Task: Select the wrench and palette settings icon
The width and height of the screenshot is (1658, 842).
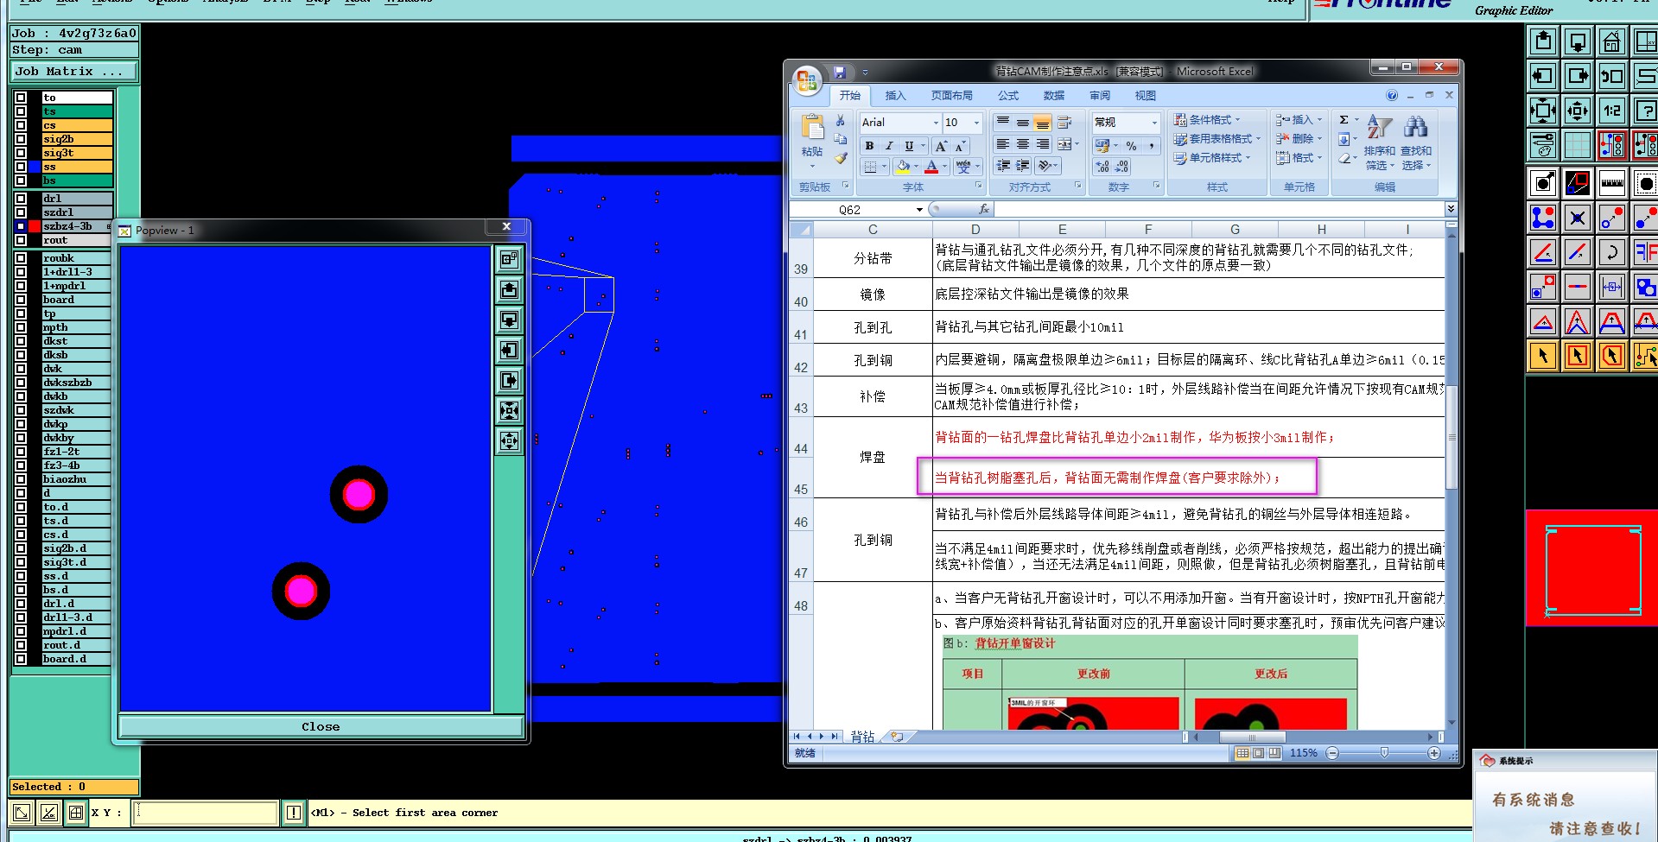Action: pyautogui.click(x=1543, y=145)
